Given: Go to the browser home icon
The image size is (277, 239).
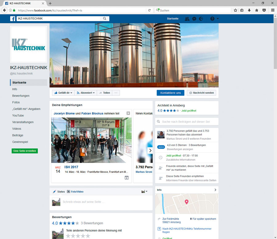Looking at the screenshot, I should point(257,10).
